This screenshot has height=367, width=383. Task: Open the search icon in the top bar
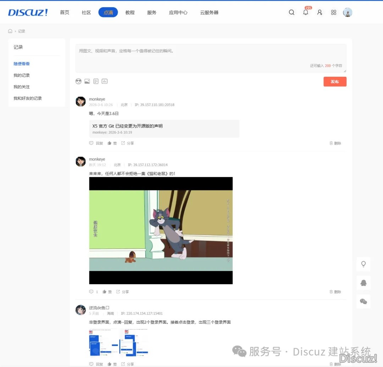[292, 12]
